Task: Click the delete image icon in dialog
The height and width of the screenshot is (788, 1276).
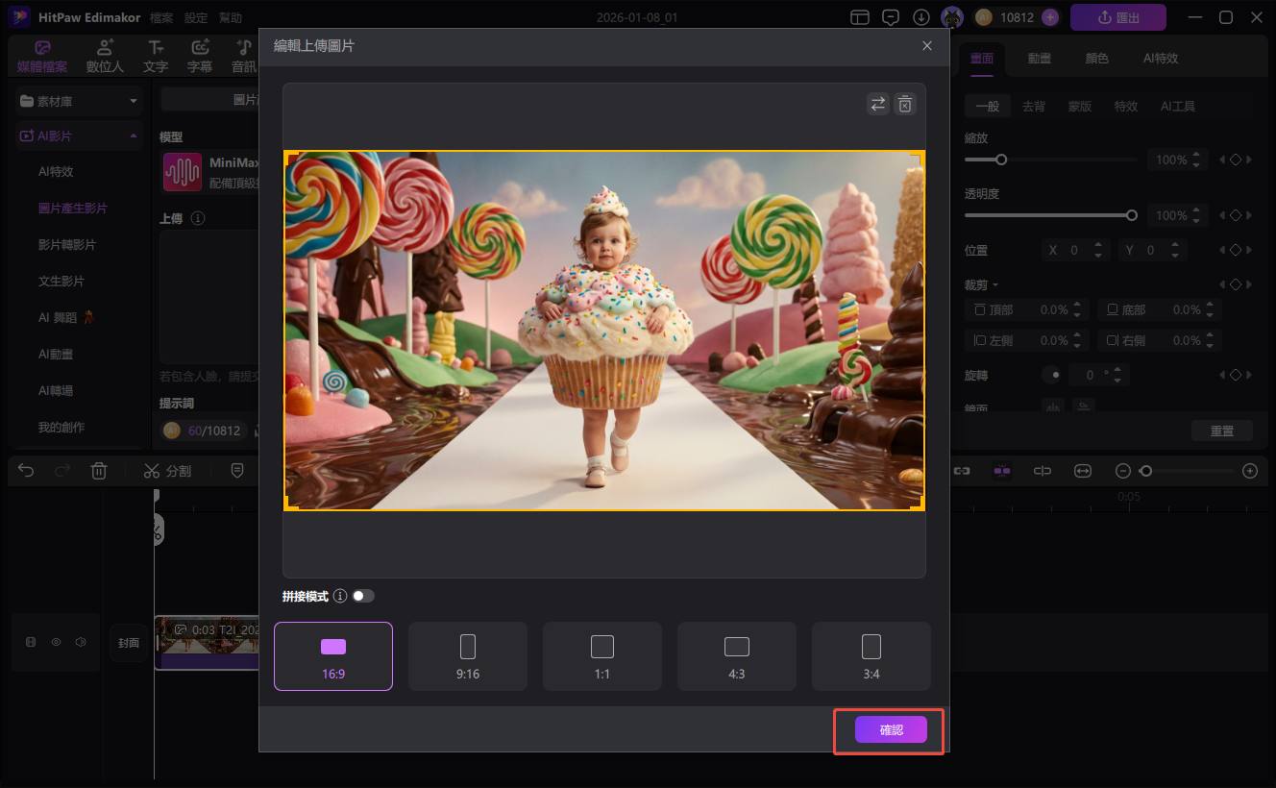Action: point(905,105)
